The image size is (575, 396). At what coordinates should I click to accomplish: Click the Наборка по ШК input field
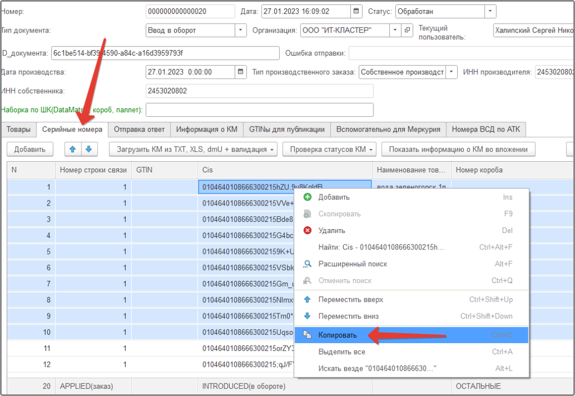click(259, 110)
